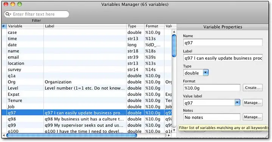Click the yellow minimize window button
The height and width of the screenshot is (142, 272).
13,4
